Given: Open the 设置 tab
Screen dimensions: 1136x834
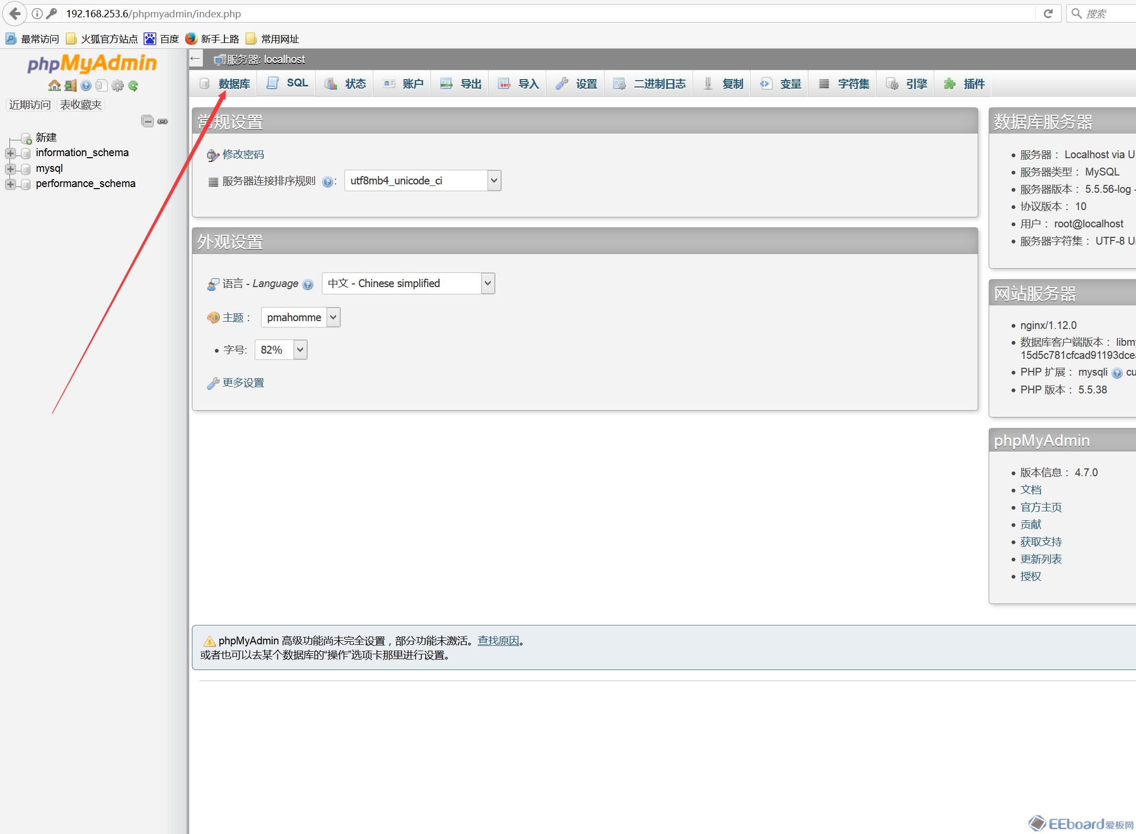Looking at the screenshot, I should coord(576,84).
